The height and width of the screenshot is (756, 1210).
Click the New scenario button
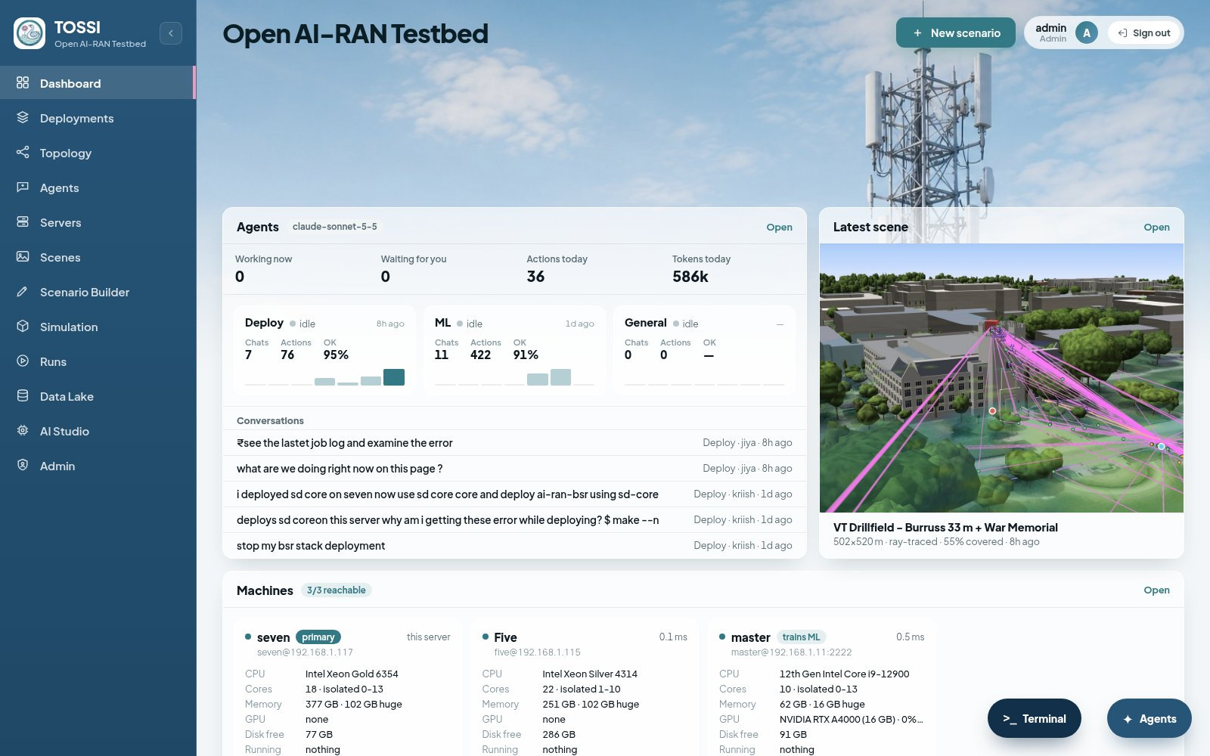pyautogui.click(x=956, y=33)
